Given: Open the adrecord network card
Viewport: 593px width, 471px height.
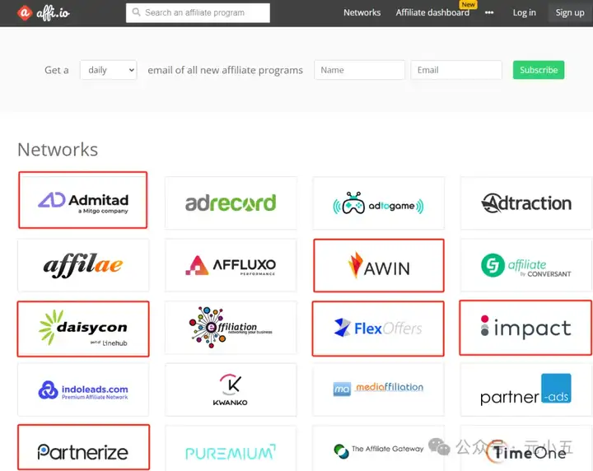Looking at the screenshot, I should point(231,203).
